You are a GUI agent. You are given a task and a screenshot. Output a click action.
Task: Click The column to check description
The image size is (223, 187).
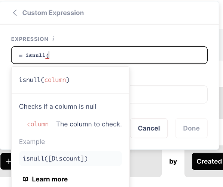coord(89,124)
